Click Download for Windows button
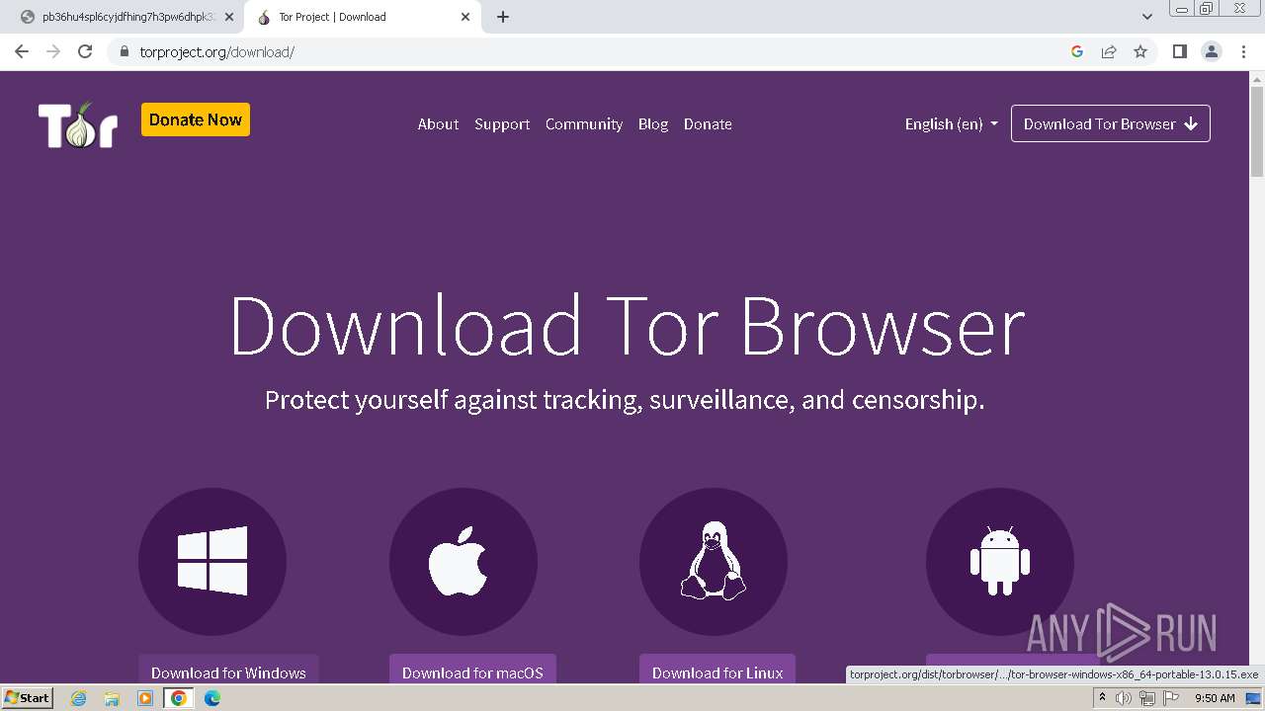This screenshot has height=711, width=1265. (228, 670)
